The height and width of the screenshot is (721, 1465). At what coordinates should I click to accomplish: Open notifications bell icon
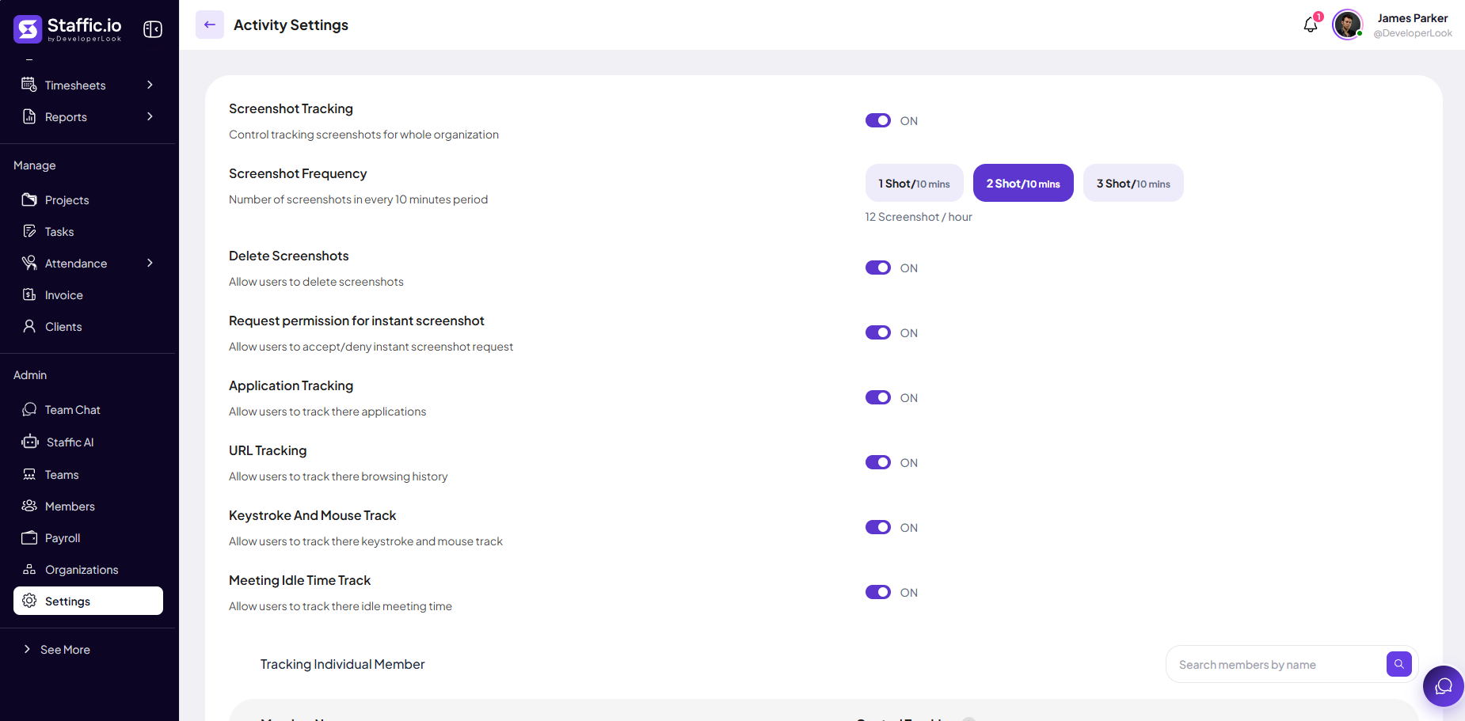click(x=1311, y=25)
